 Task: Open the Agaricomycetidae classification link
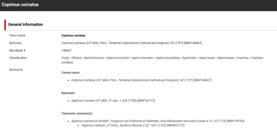[168, 58]
